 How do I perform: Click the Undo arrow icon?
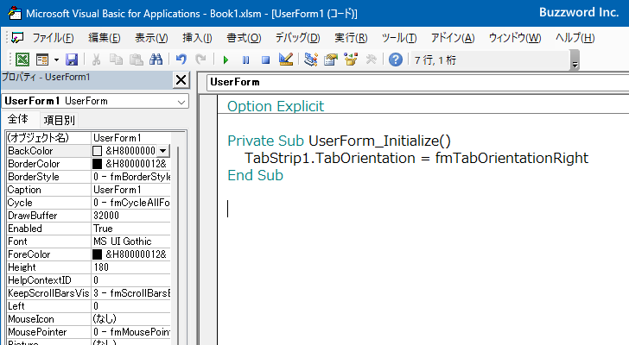pyautogui.click(x=181, y=60)
